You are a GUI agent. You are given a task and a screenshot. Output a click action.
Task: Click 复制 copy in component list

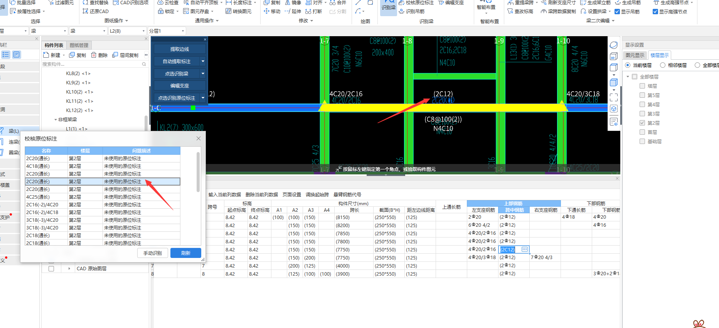click(x=77, y=55)
